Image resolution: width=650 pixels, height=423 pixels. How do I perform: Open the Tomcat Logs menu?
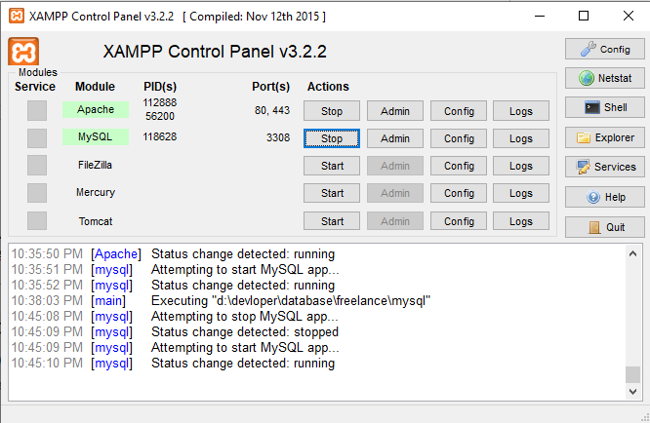pyautogui.click(x=521, y=221)
